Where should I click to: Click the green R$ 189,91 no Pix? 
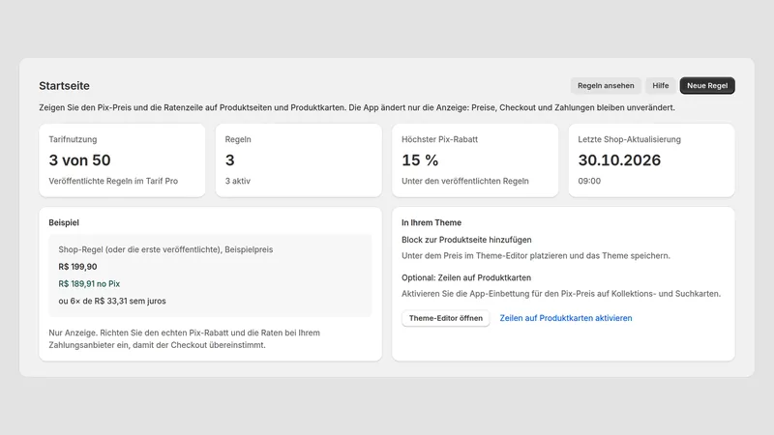click(89, 284)
